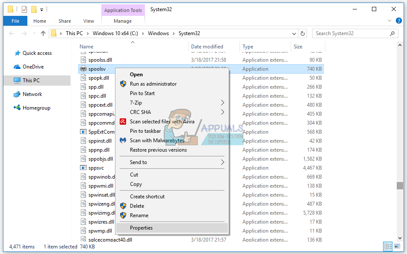The image size is (407, 254).
Task: Click the file list scroll down arrow
Action: point(400,238)
